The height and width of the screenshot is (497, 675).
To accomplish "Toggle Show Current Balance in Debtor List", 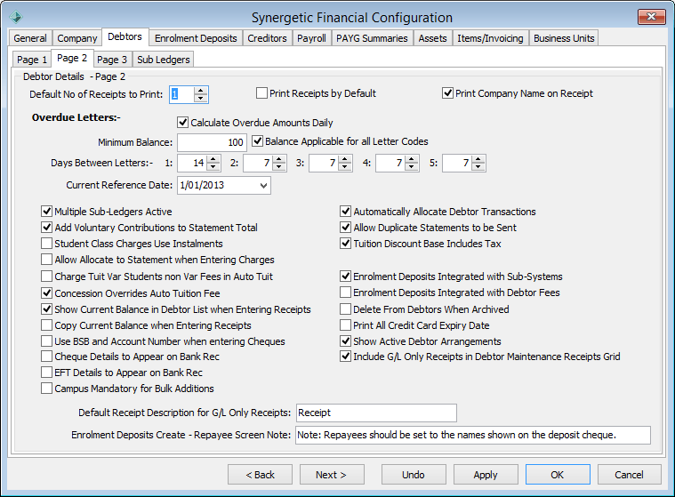I will 46,309.
